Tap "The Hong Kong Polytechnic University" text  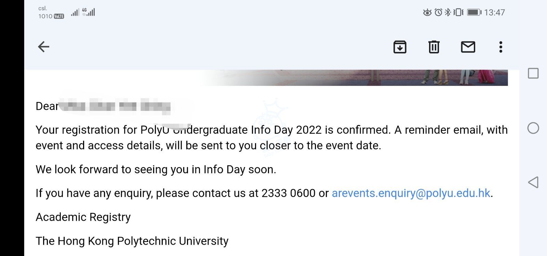(x=132, y=241)
